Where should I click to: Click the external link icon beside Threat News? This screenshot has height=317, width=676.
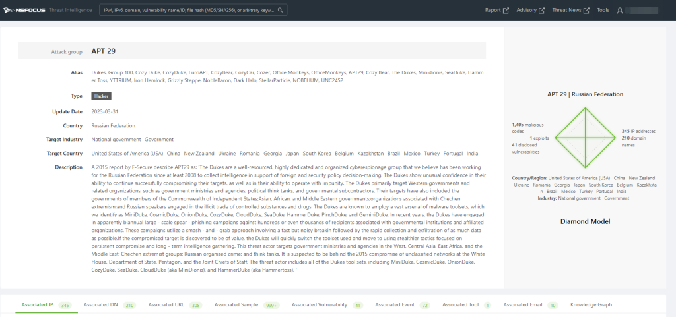586,11
